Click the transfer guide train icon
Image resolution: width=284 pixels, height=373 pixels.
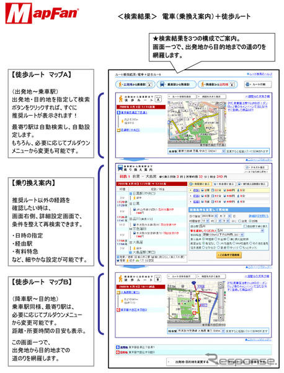(x=120, y=168)
